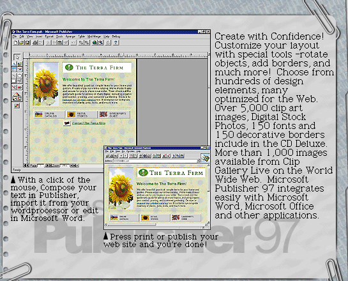Click the Print icon in Publisher's toolbar
The height and width of the screenshot is (281, 348).
coord(35,43)
